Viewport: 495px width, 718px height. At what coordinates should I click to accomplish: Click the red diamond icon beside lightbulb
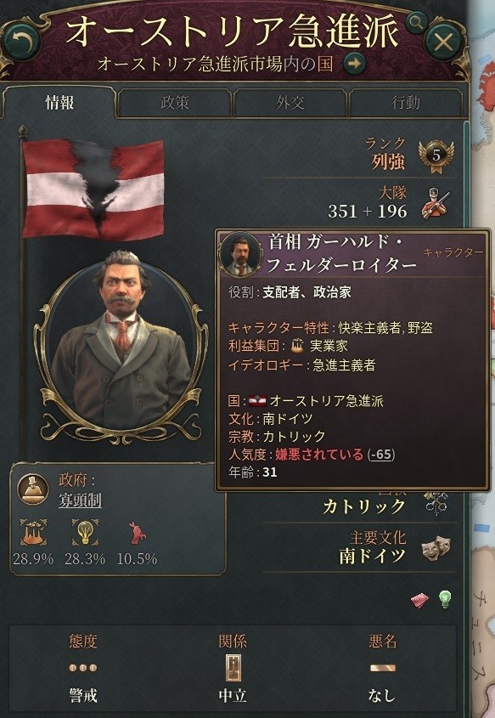click(419, 600)
